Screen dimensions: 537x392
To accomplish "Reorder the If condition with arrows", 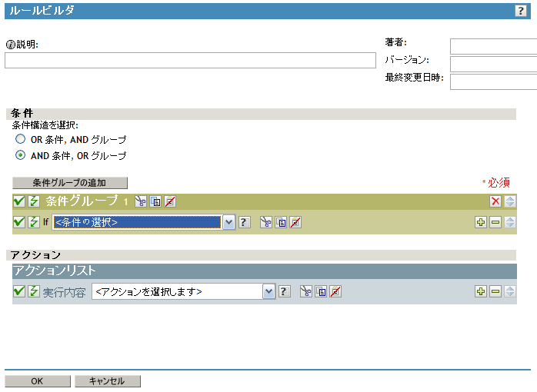I will click(x=510, y=222).
